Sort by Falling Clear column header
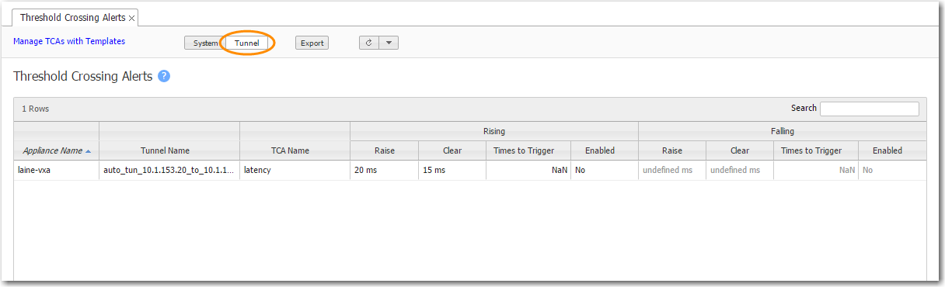The height and width of the screenshot is (287, 945). (740, 150)
